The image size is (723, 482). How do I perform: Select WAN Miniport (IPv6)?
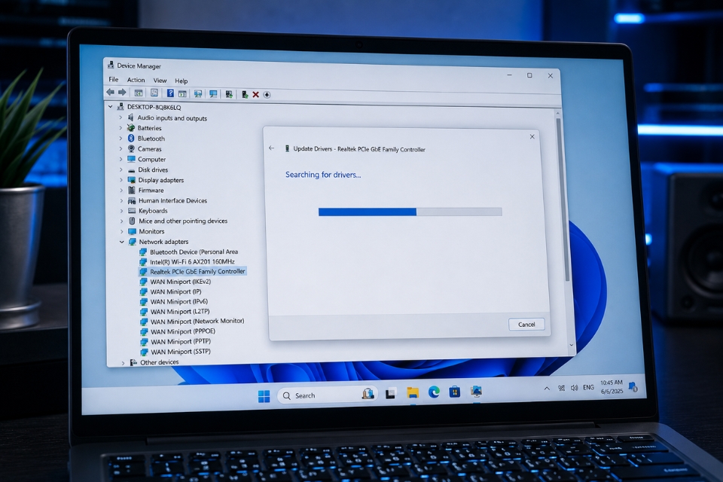[x=174, y=302]
